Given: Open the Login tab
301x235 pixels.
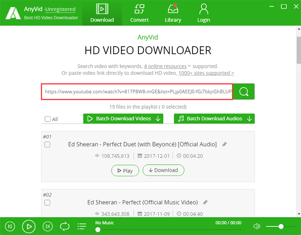Looking at the screenshot, I should click(203, 13).
